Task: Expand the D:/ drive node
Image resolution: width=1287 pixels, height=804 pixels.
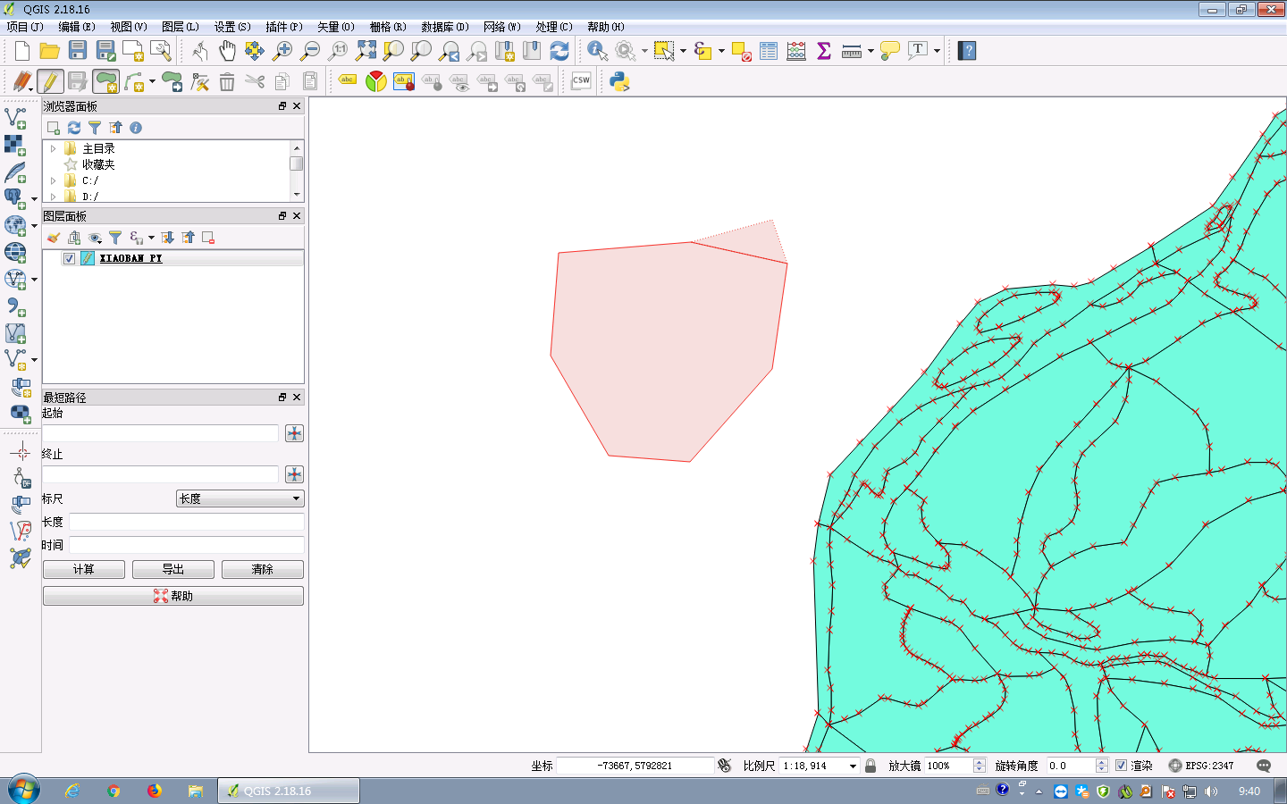Action: (54, 197)
